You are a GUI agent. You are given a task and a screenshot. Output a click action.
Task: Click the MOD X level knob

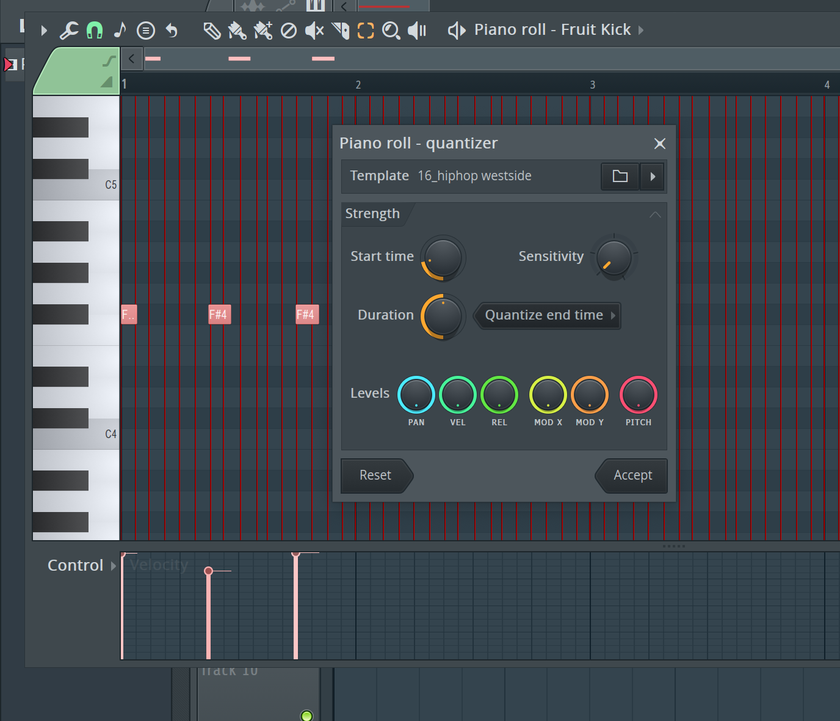click(x=548, y=395)
